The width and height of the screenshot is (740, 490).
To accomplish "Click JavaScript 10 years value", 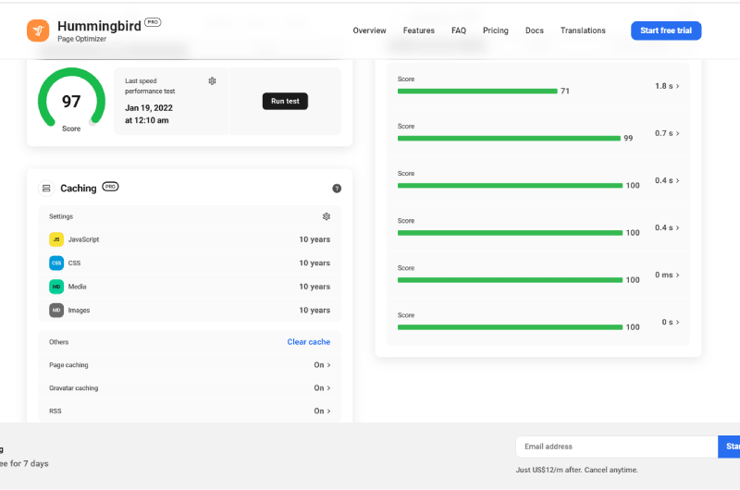I will pyautogui.click(x=314, y=239).
